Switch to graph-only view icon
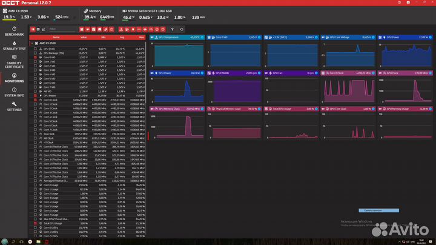The width and height of the screenshot is (436, 245). (x=44, y=29)
